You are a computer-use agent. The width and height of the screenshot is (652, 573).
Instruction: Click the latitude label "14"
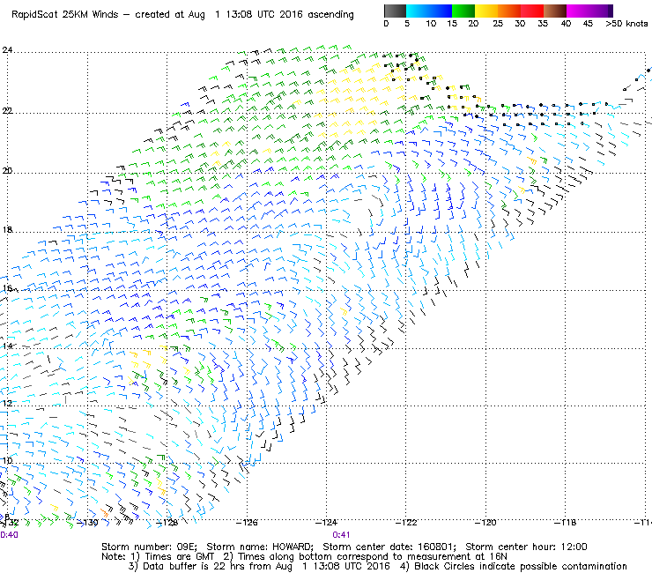click(7, 346)
